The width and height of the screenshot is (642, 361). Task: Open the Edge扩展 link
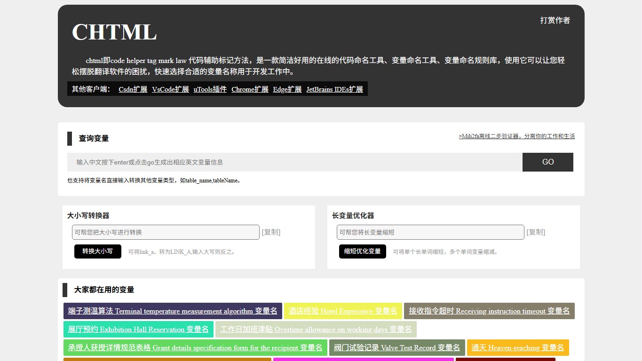click(x=287, y=89)
